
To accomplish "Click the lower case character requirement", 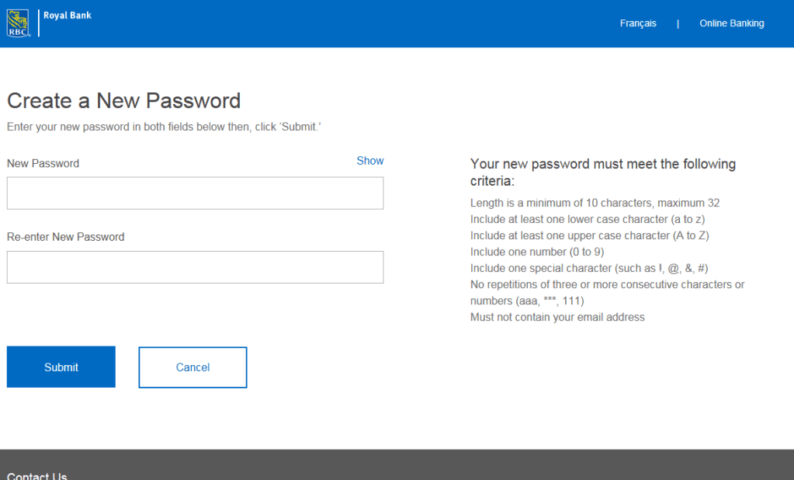I will pos(588,220).
